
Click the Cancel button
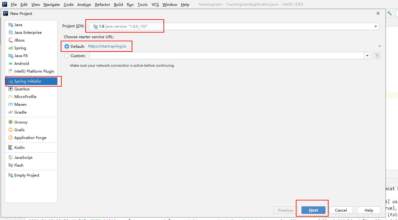click(341, 210)
